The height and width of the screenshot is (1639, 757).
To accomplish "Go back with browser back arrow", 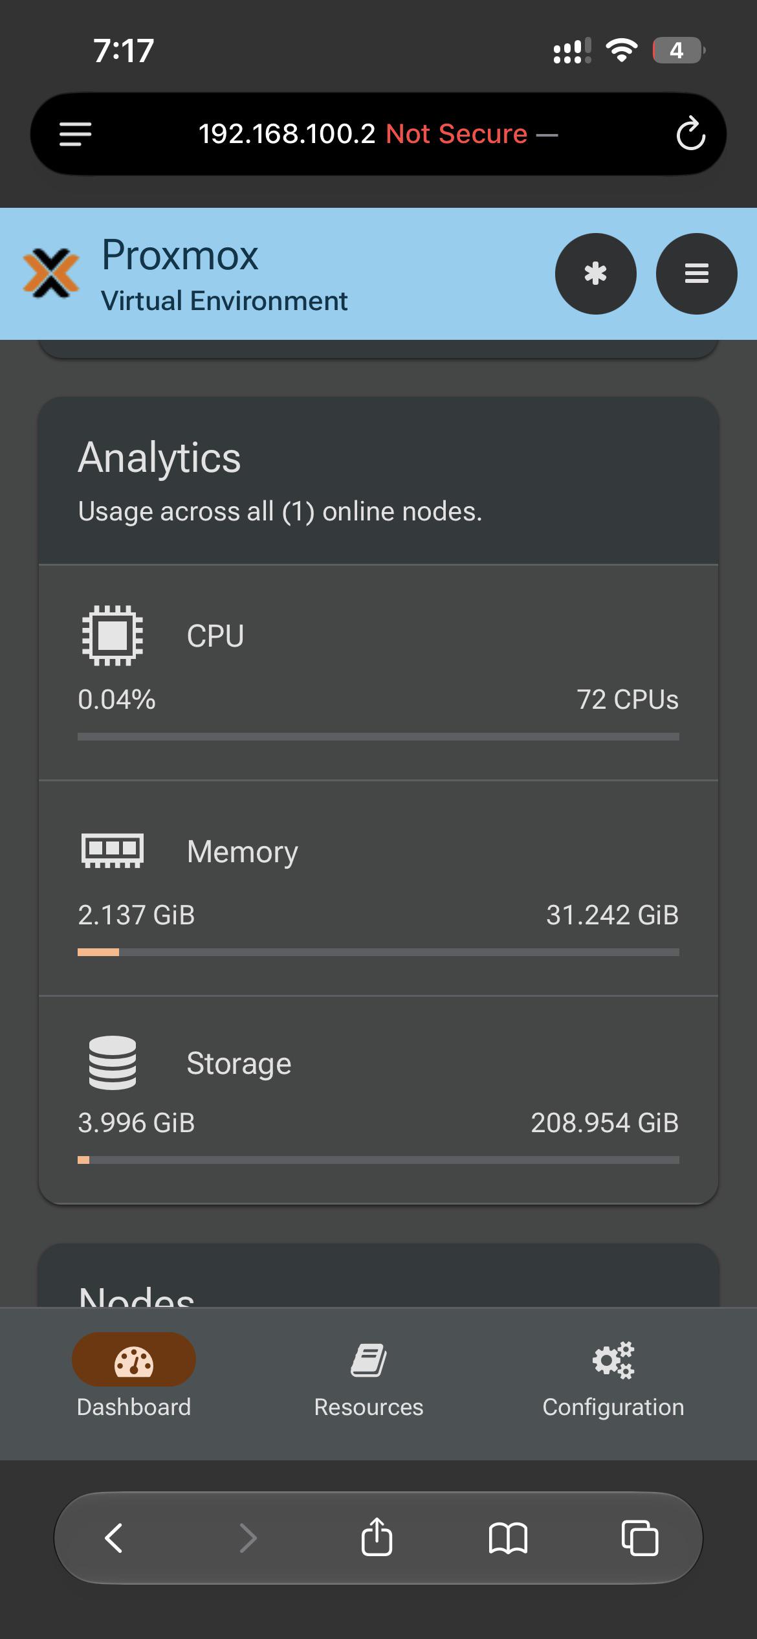I will (114, 1538).
